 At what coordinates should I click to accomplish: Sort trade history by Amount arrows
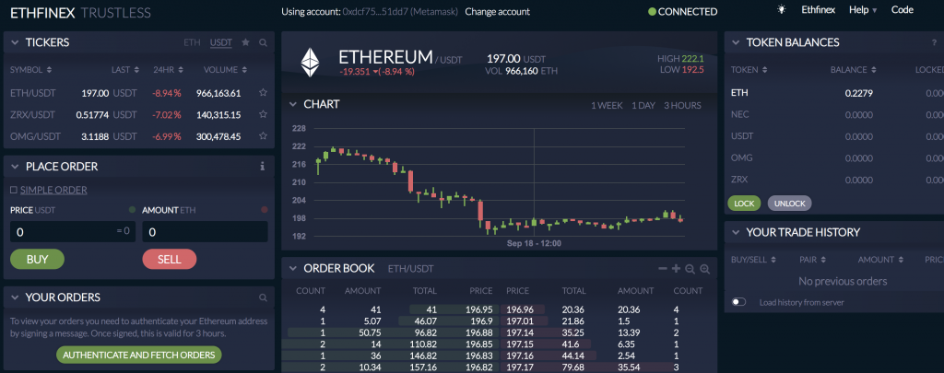point(900,260)
